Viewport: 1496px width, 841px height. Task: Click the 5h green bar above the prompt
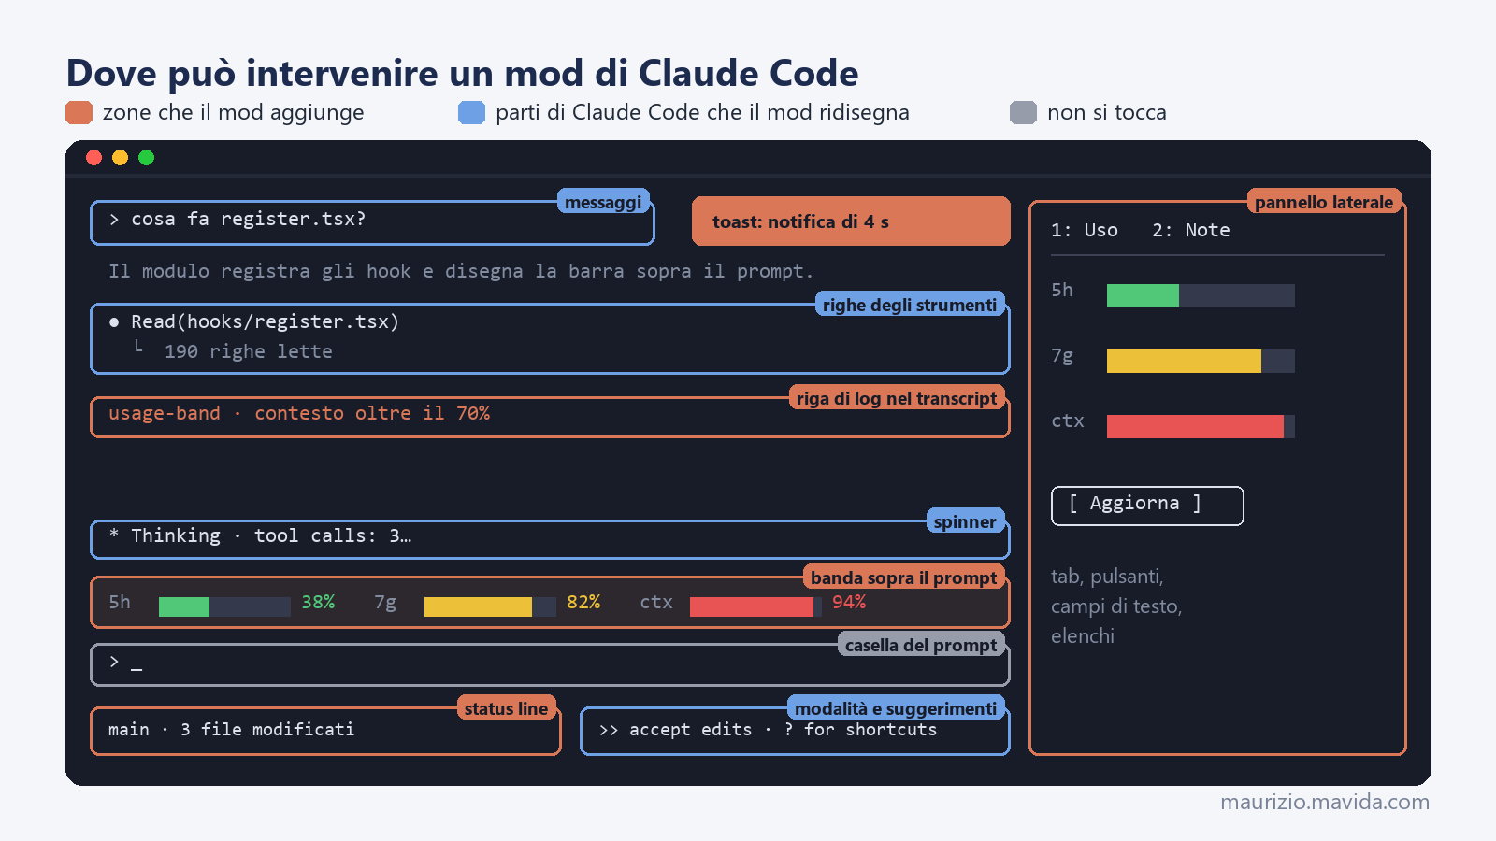(184, 606)
